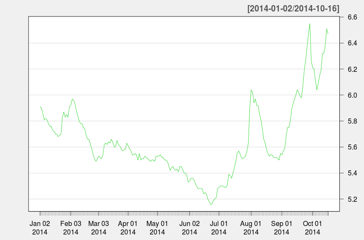Click the Mar 03 2014 axis label

[x=99, y=228]
